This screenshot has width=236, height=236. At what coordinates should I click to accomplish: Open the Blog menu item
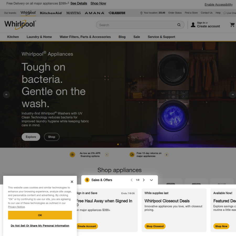pyautogui.click(x=122, y=37)
